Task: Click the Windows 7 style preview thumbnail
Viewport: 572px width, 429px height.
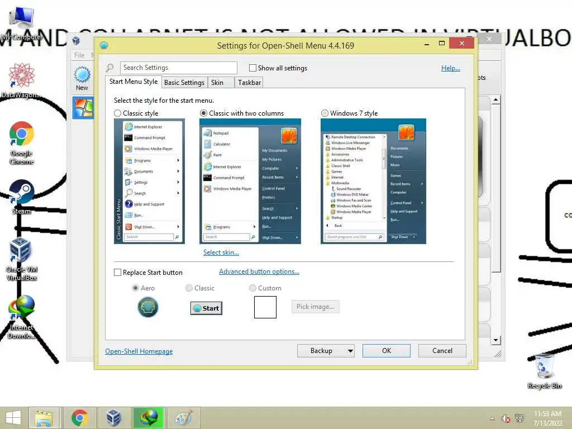Action: pyautogui.click(x=374, y=182)
